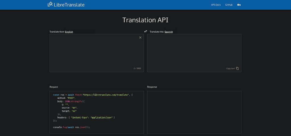The height and width of the screenshot is (136, 291).
Task: Clear the source text with the X icon
Action: tap(140, 38)
